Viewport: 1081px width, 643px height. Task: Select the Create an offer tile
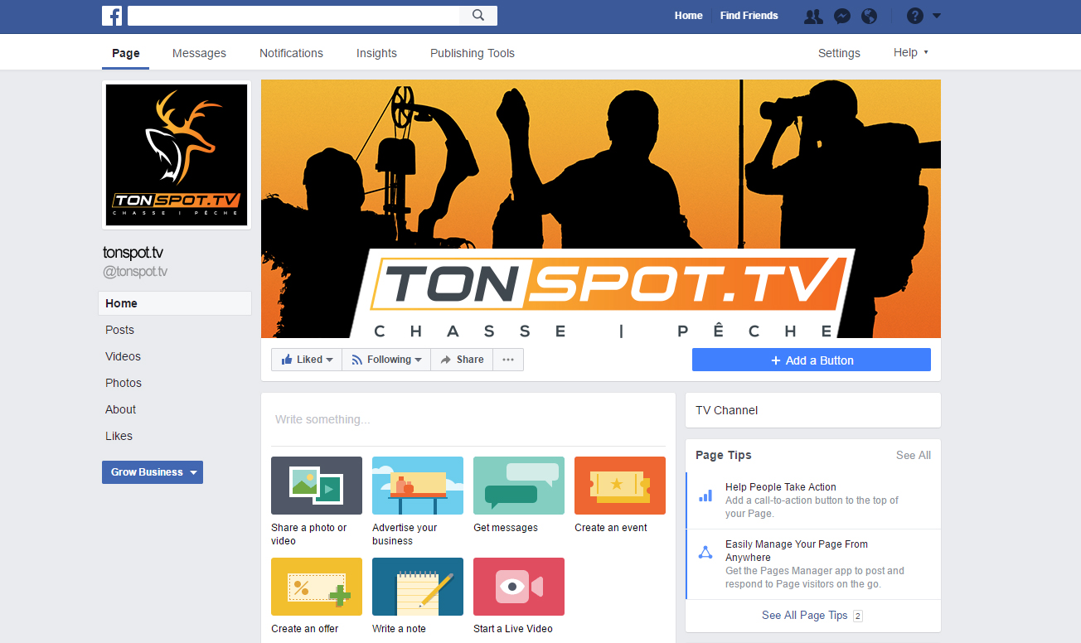[317, 587]
